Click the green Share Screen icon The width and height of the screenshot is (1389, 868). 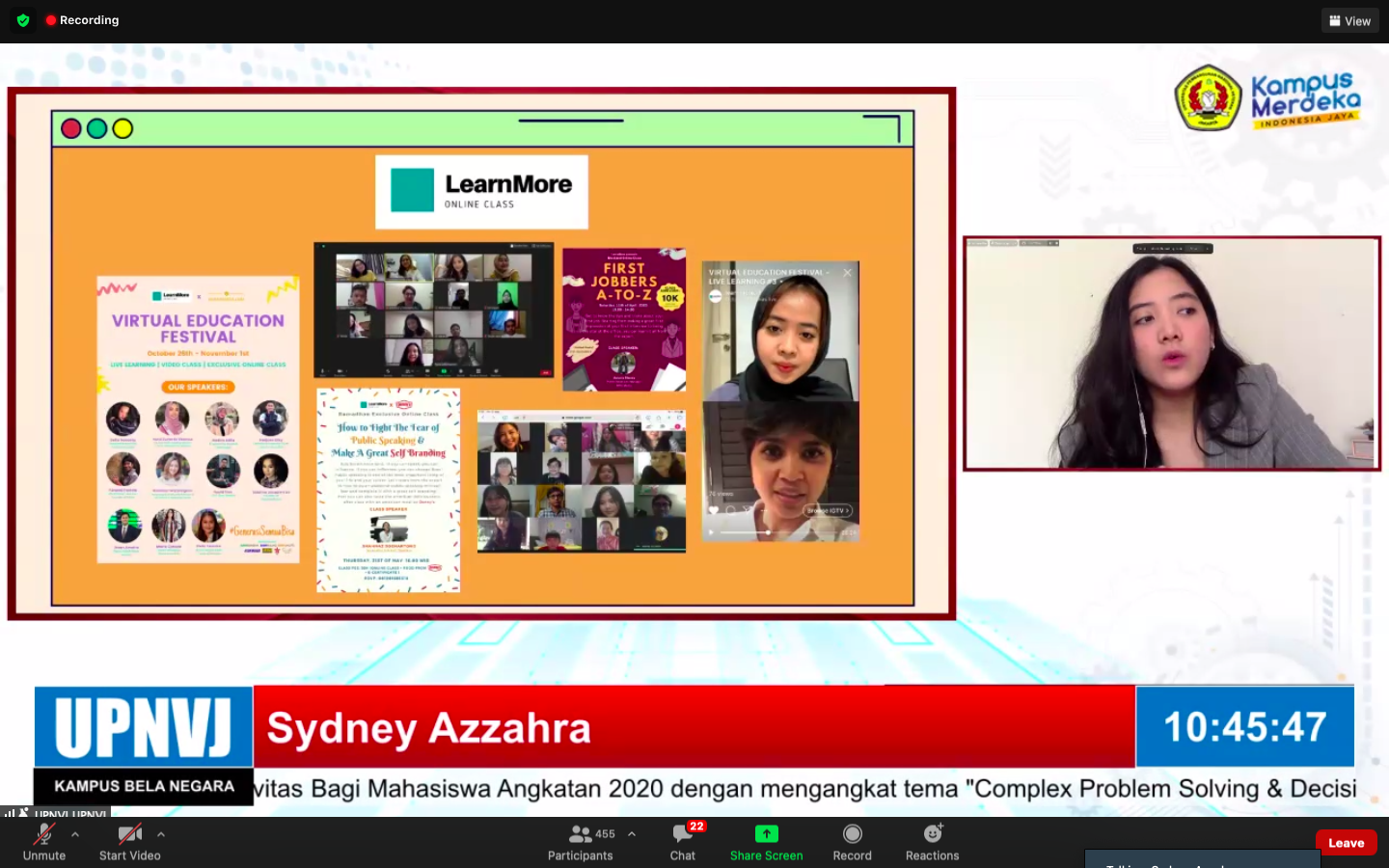click(x=766, y=834)
